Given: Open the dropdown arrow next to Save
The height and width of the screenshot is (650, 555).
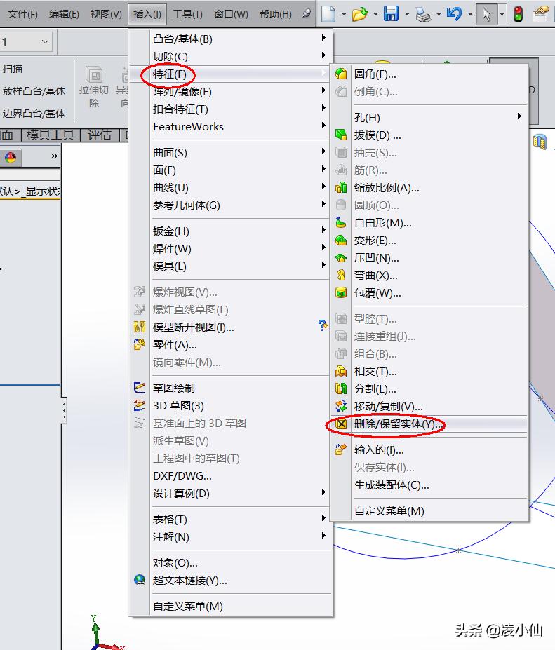Looking at the screenshot, I should (407, 14).
